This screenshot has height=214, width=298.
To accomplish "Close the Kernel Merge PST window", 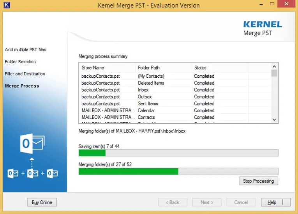I will [287, 4].
